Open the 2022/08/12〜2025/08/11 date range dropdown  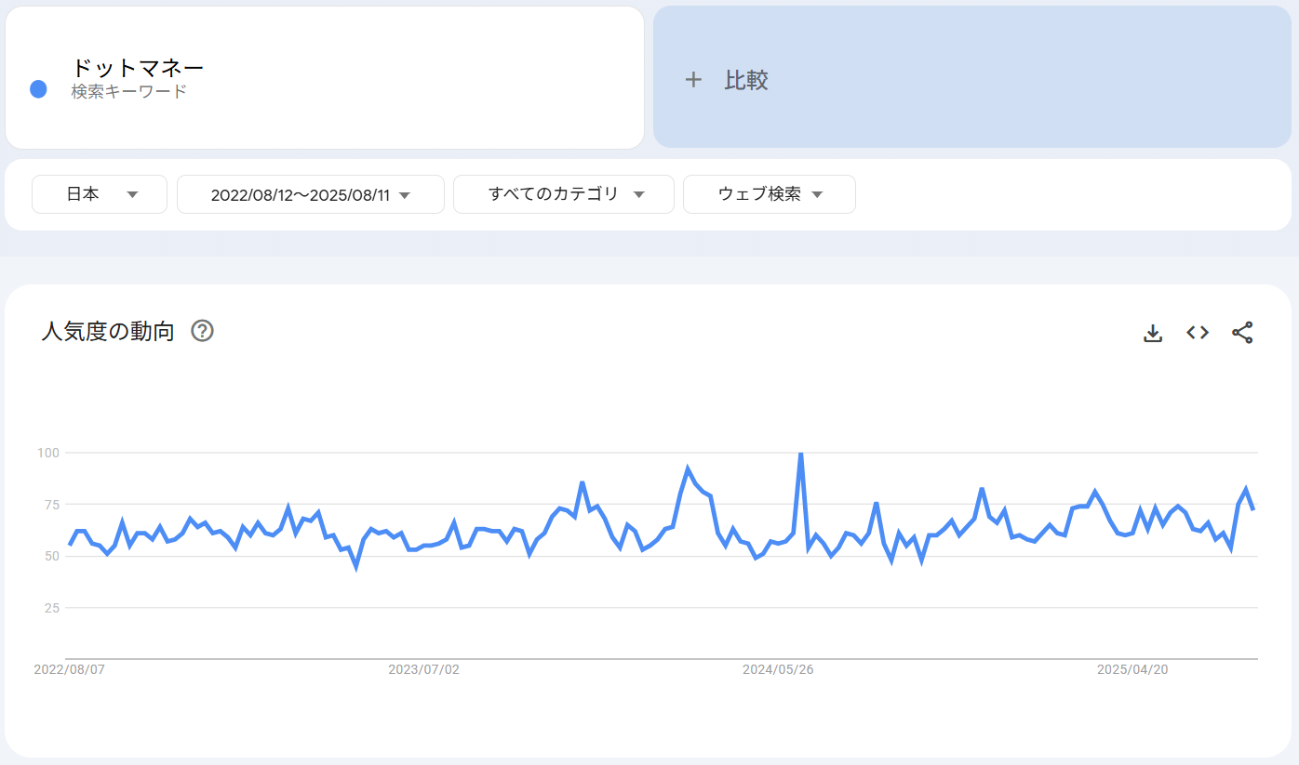point(311,194)
